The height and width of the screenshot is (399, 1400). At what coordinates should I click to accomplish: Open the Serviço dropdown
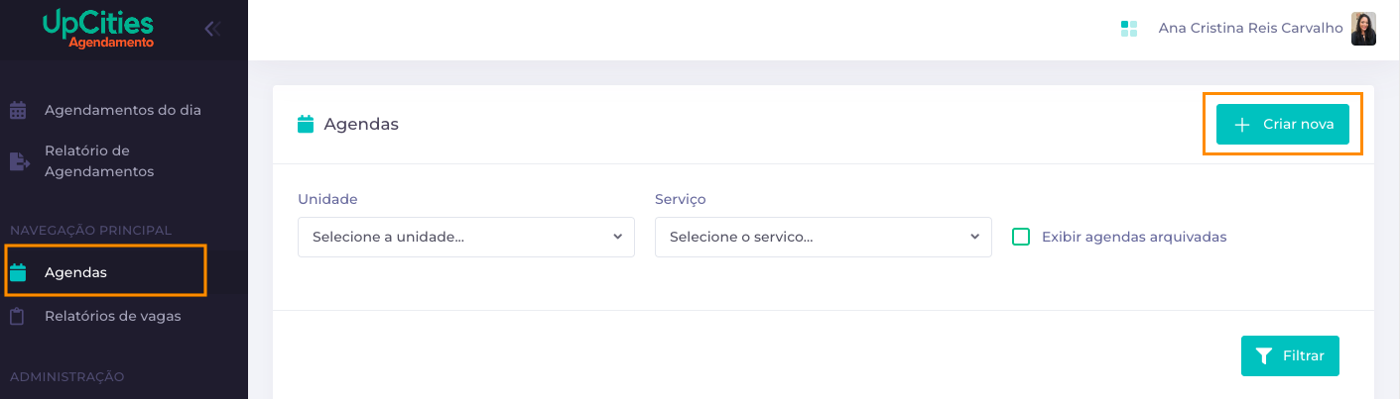tap(824, 238)
